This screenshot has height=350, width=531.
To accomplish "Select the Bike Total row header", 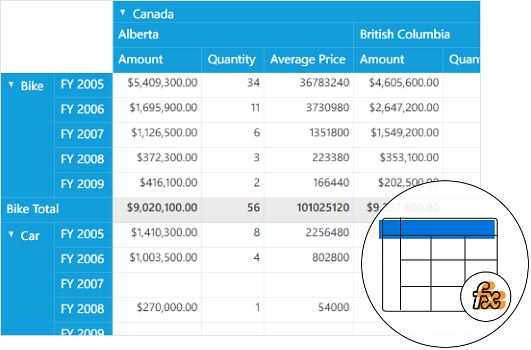I will point(33,209).
